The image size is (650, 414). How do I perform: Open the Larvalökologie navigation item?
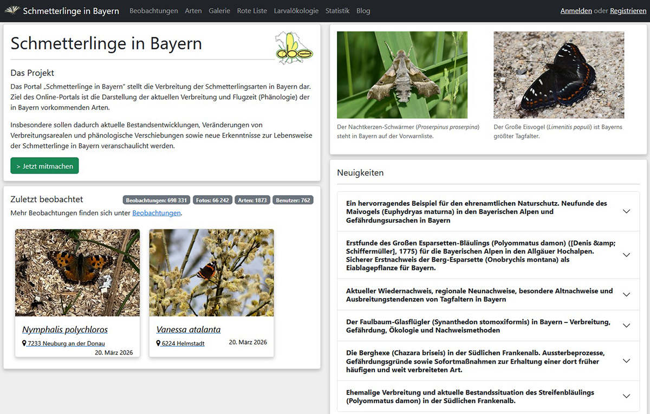click(296, 11)
